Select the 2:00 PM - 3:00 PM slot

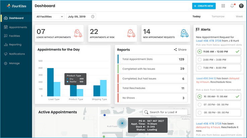(x=218, y=59)
